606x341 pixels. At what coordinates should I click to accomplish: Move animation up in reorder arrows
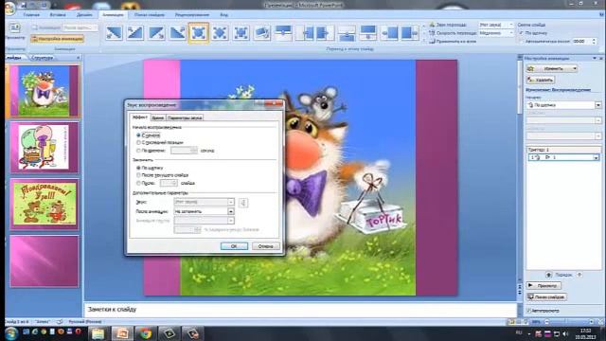[548, 275]
